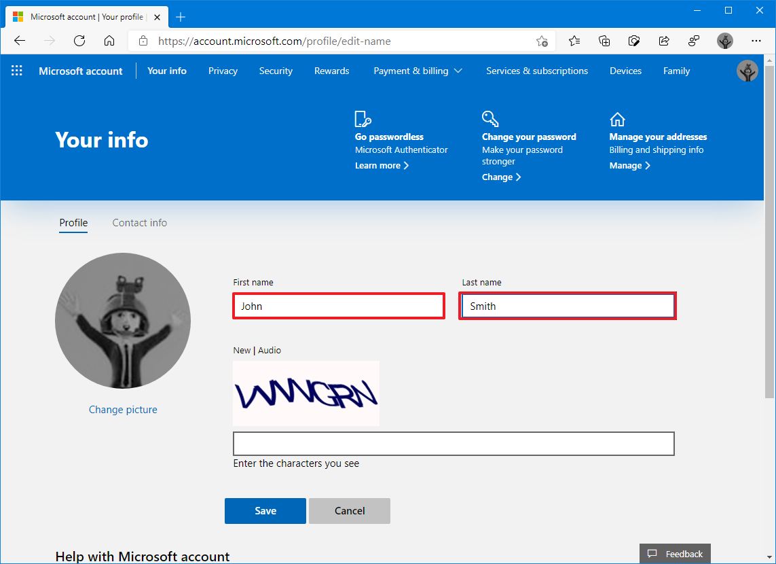Click the feedback people icon in the toolbar

coord(694,41)
